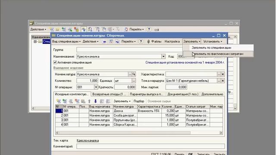Click the edit pencil icon in background window toolbar
This screenshot has width=276, height=155.
[70, 29]
